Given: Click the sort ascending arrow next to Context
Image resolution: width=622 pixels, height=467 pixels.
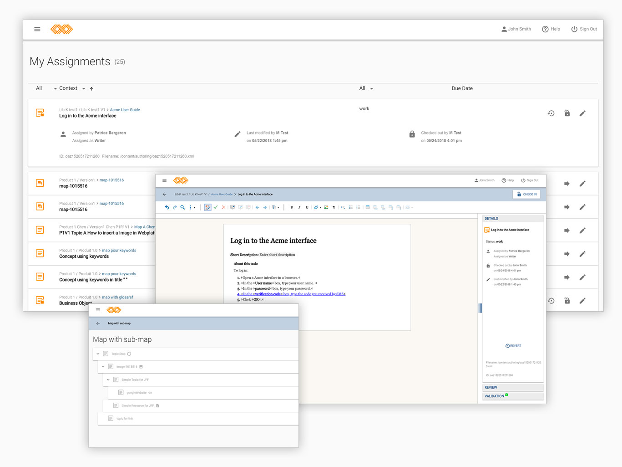Looking at the screenshot, I should click(91, 89).
